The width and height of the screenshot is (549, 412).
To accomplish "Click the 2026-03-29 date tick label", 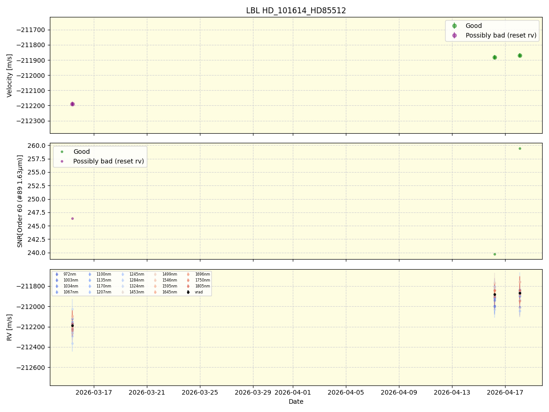I will [x=253, y=392].
